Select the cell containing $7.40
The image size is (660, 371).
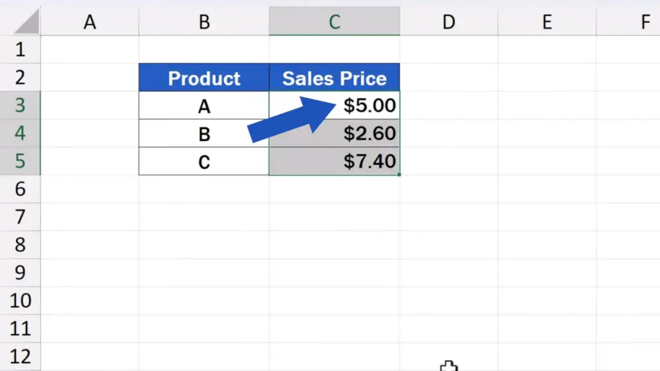point(335,161)
